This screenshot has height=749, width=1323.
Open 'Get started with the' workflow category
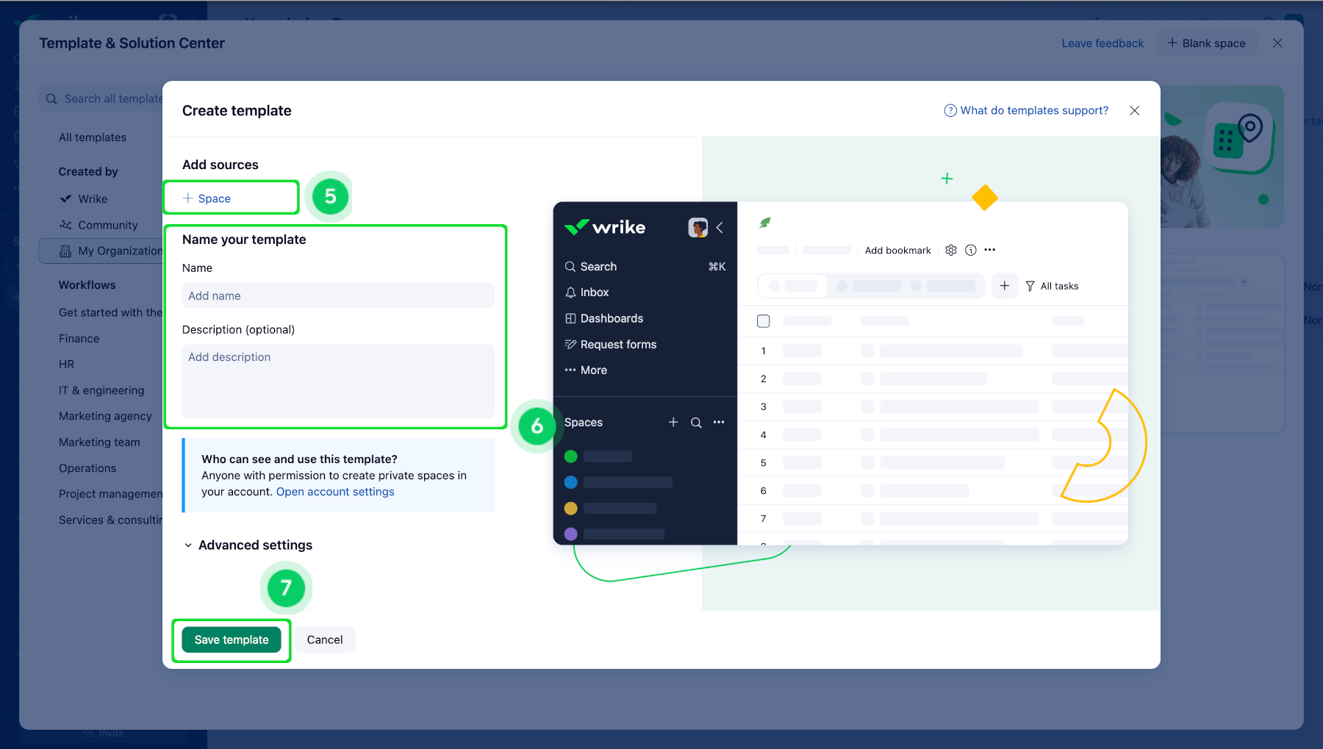(x=110, y=312)
